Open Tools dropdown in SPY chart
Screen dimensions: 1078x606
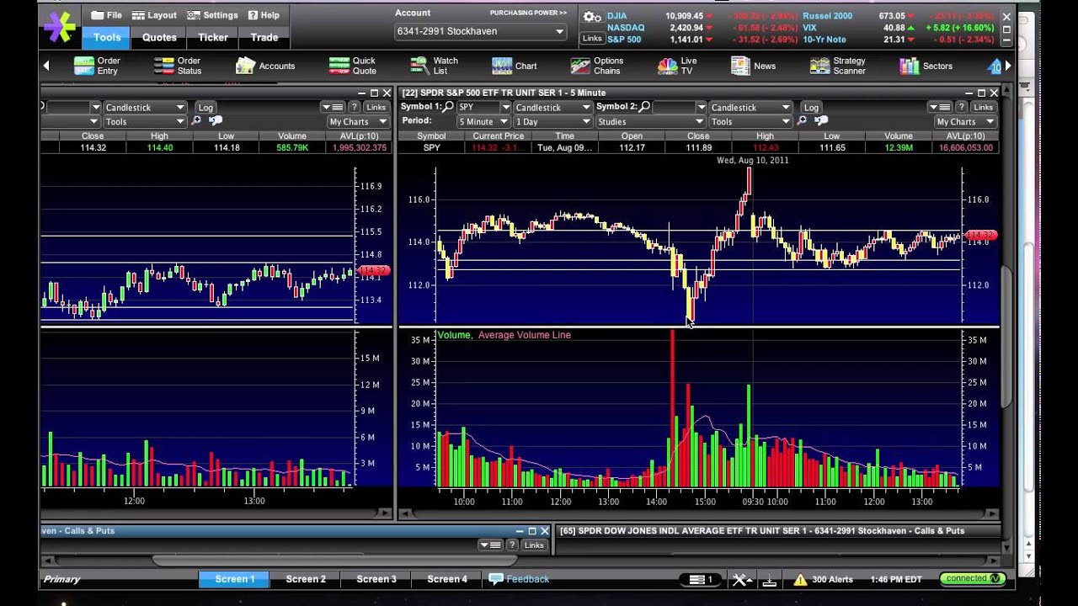point(750,121)
